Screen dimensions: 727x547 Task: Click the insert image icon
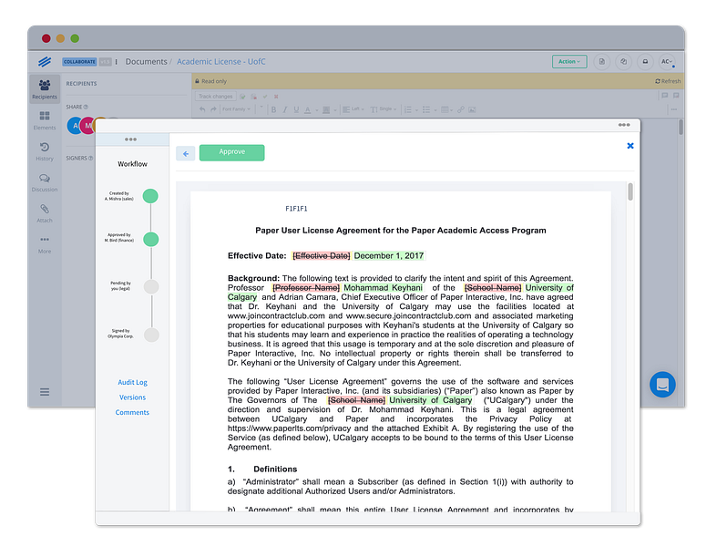click(472, 110)
